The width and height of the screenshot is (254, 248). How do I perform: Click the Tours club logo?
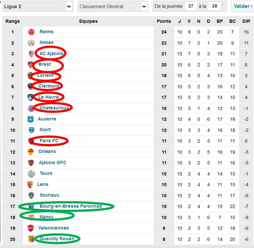point(31,174)
